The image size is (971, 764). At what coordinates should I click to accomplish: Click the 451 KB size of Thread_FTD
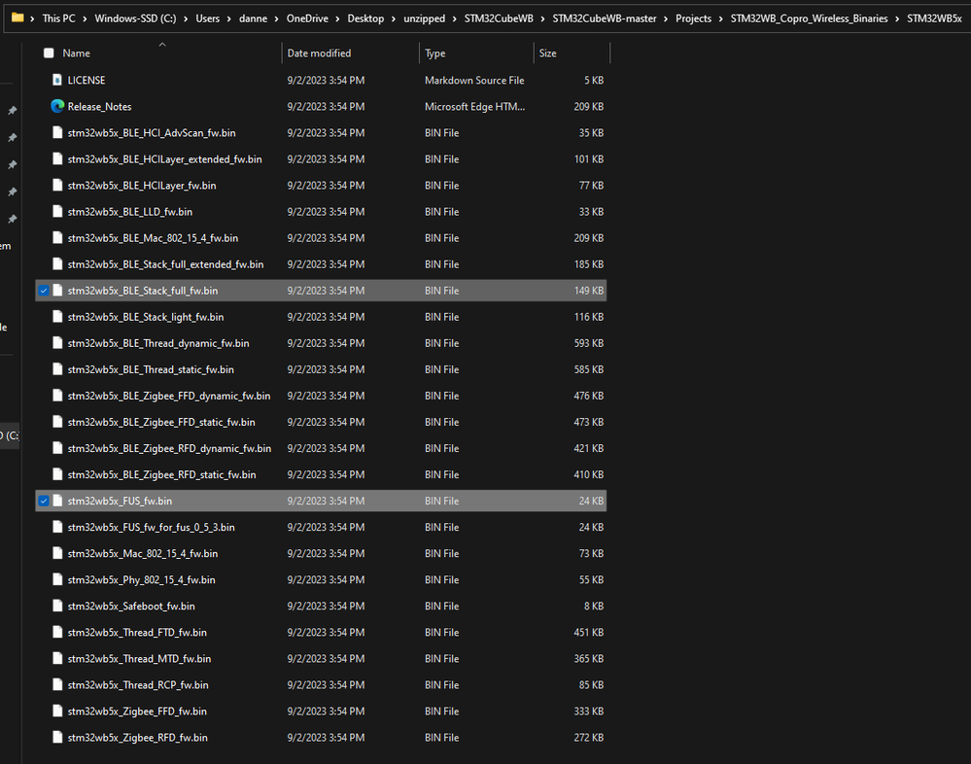588,632
